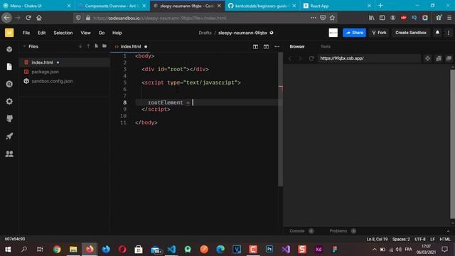Viewport: 455px width, 256px height.
Task: Click the UTF-8 encoding status item
Action: 420,239
